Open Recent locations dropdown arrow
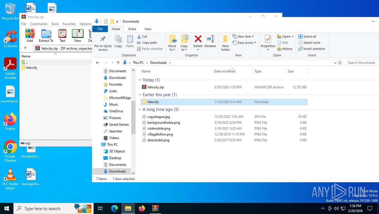The height and width of the screenshot is (214, 379). tap(112, 63)
